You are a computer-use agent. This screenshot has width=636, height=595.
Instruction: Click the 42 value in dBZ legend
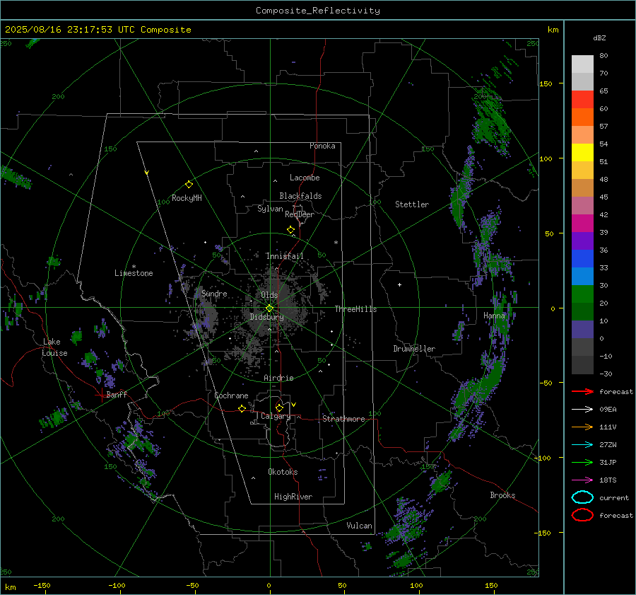pyautogui.click(x=603, y=215)
